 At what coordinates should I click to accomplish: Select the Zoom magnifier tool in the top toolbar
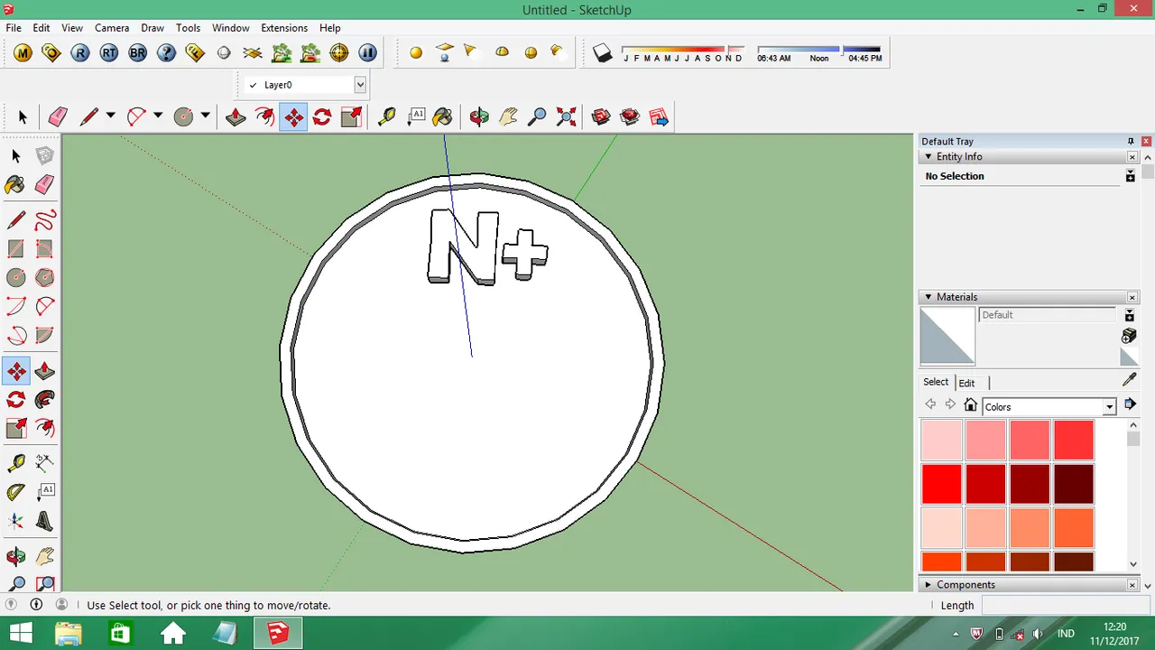coord(537,116)
